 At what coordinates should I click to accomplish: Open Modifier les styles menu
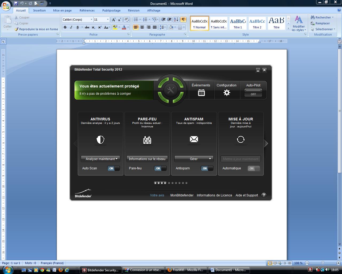coord(299,24)
